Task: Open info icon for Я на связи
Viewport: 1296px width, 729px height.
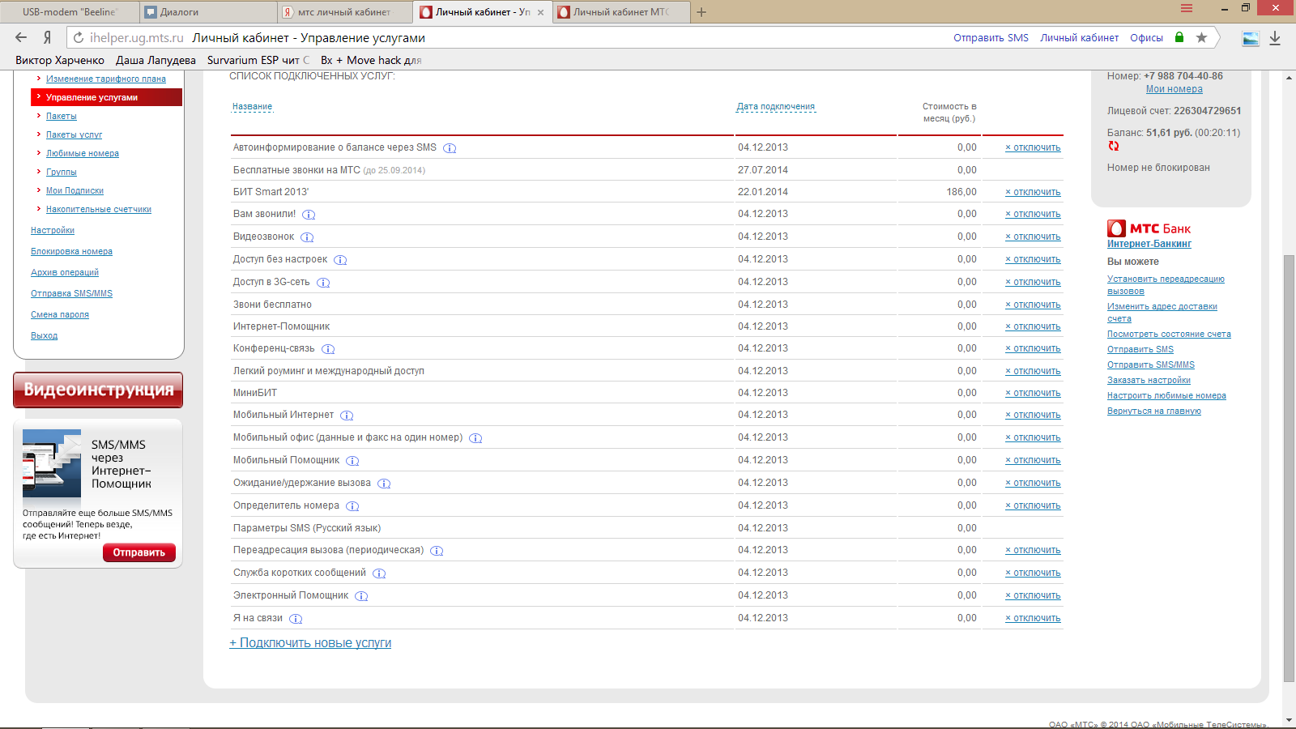Action: (296, 619)
